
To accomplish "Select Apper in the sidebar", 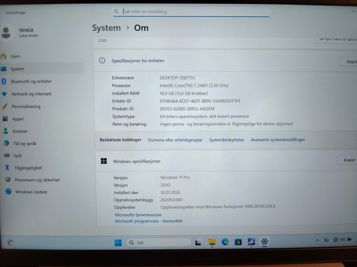I will tap(18, 119).
